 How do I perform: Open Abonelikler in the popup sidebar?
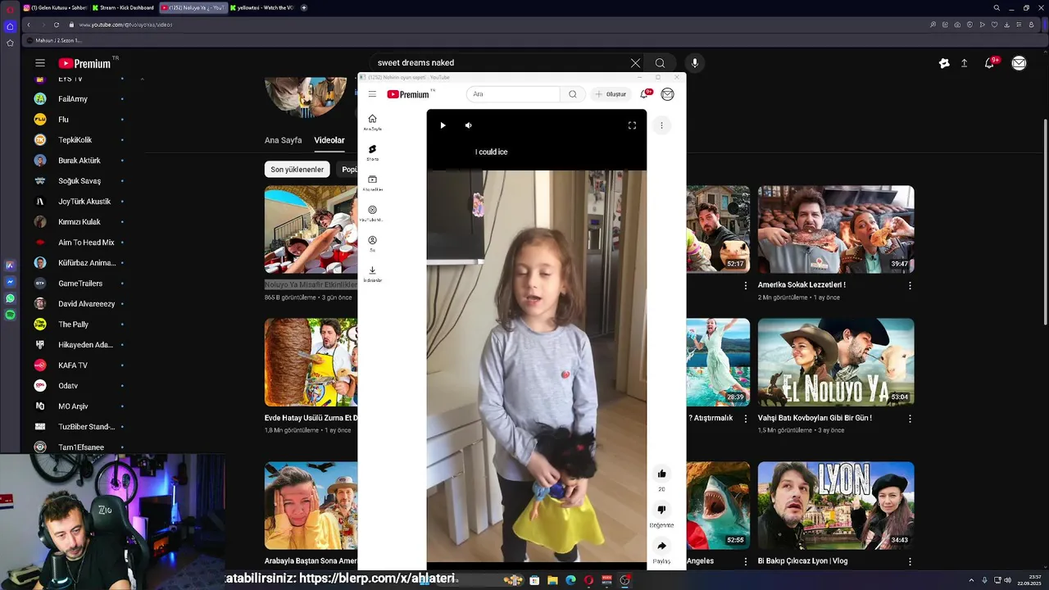tap(372, 183)
